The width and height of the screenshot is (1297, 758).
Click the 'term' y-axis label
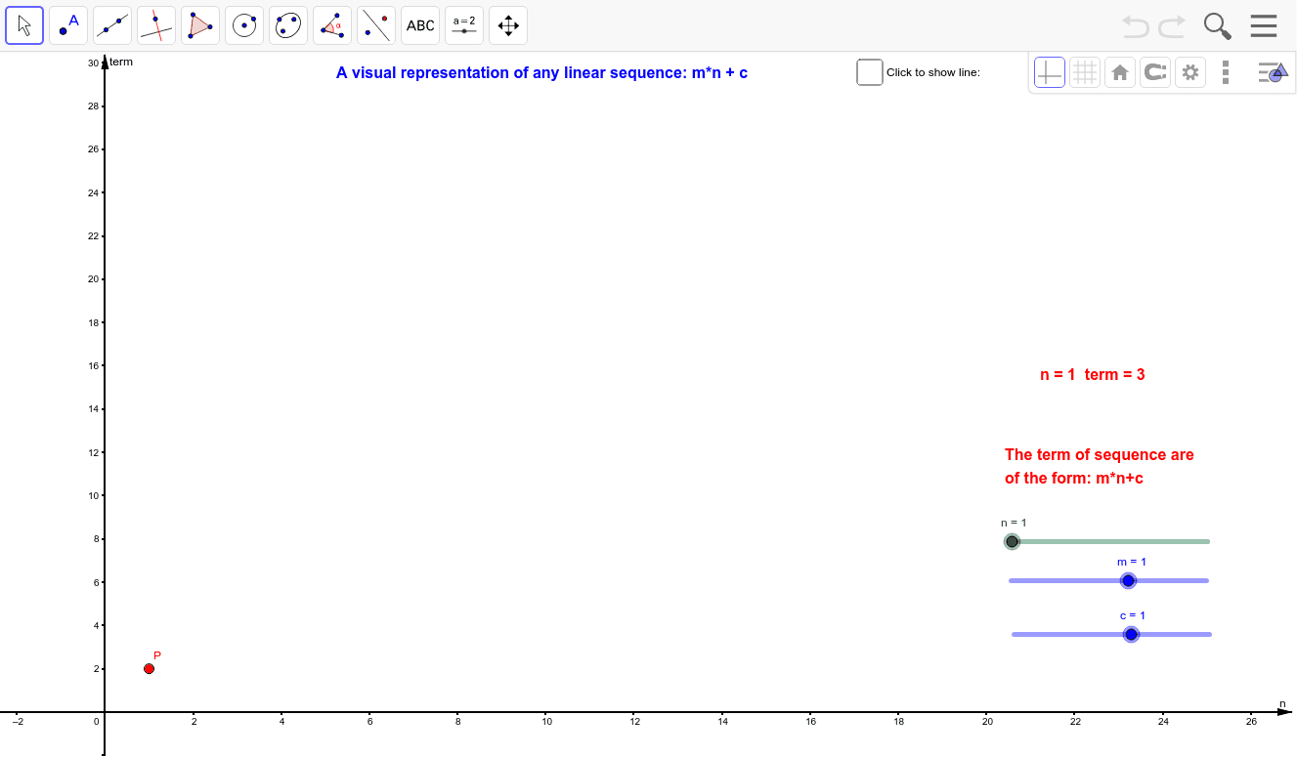121,62
